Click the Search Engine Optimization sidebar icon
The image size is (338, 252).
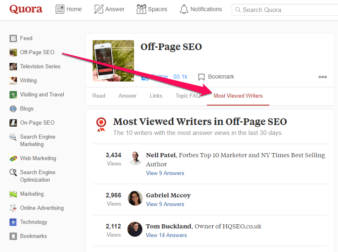point(13,173)
